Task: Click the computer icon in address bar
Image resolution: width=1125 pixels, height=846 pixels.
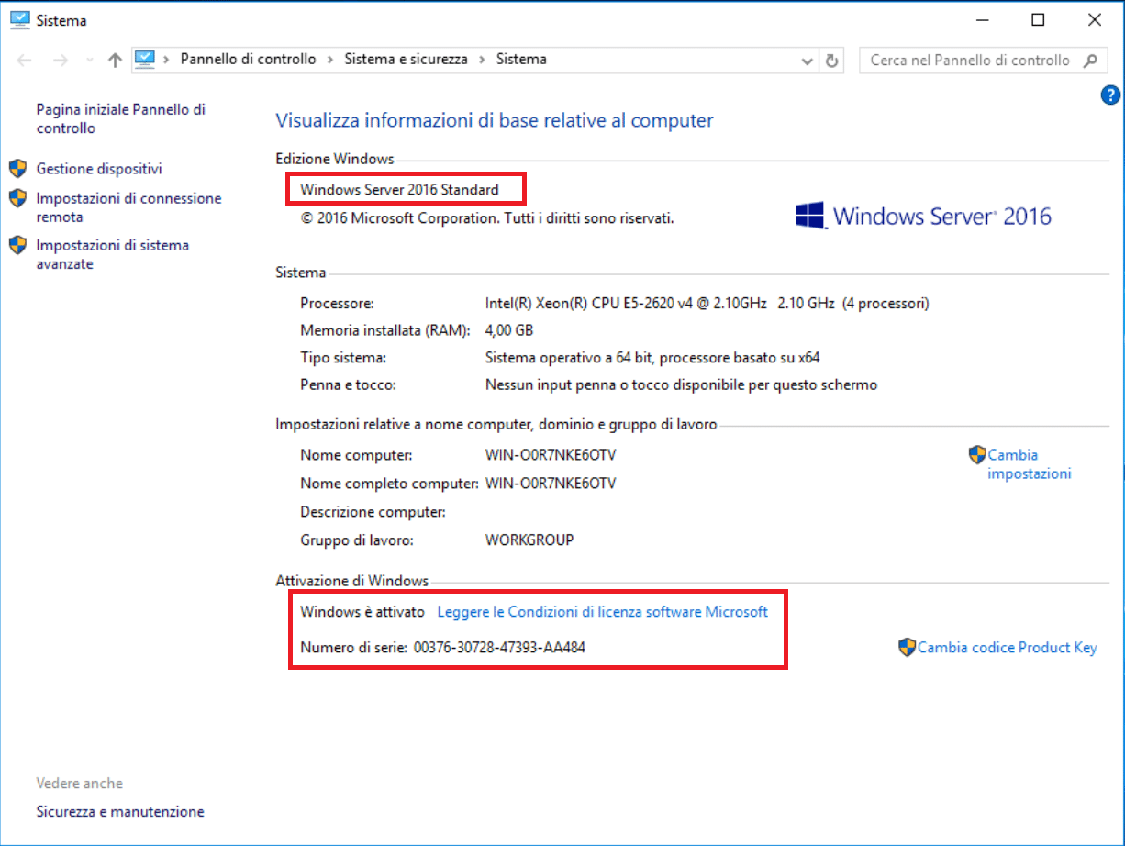Action: (145, 60)
